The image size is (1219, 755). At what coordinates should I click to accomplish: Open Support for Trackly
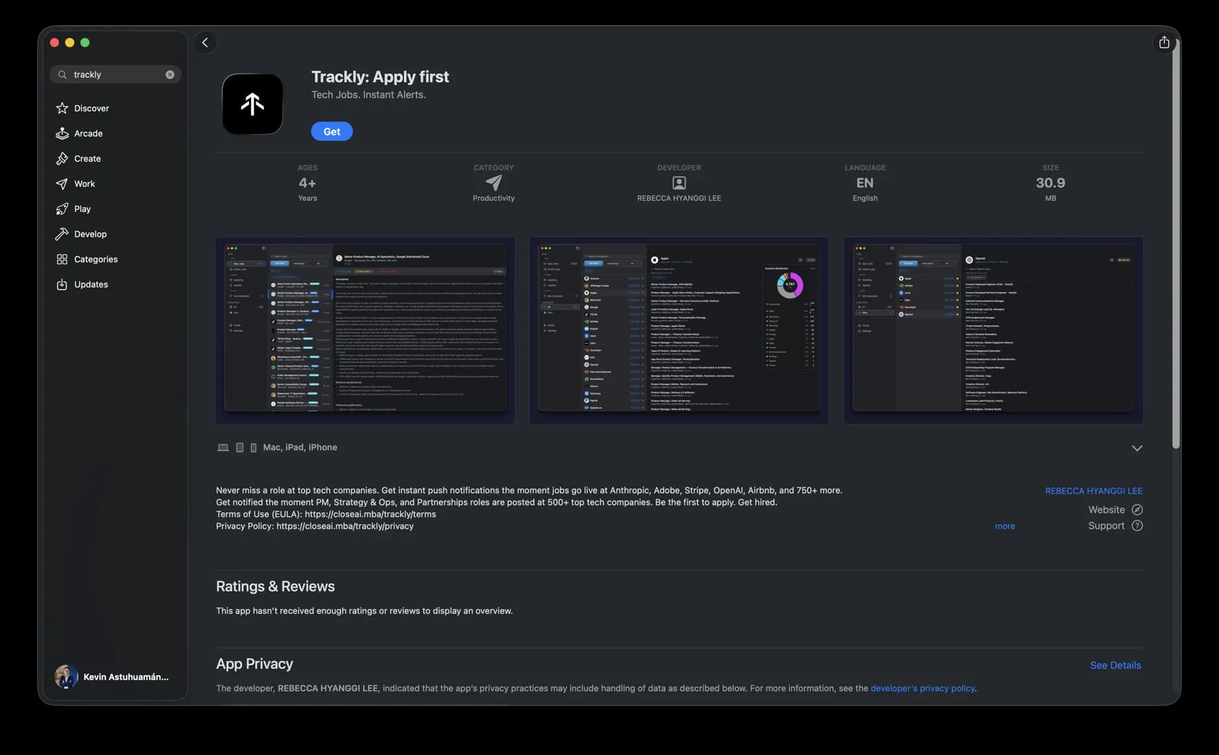tap(1106, 525)
